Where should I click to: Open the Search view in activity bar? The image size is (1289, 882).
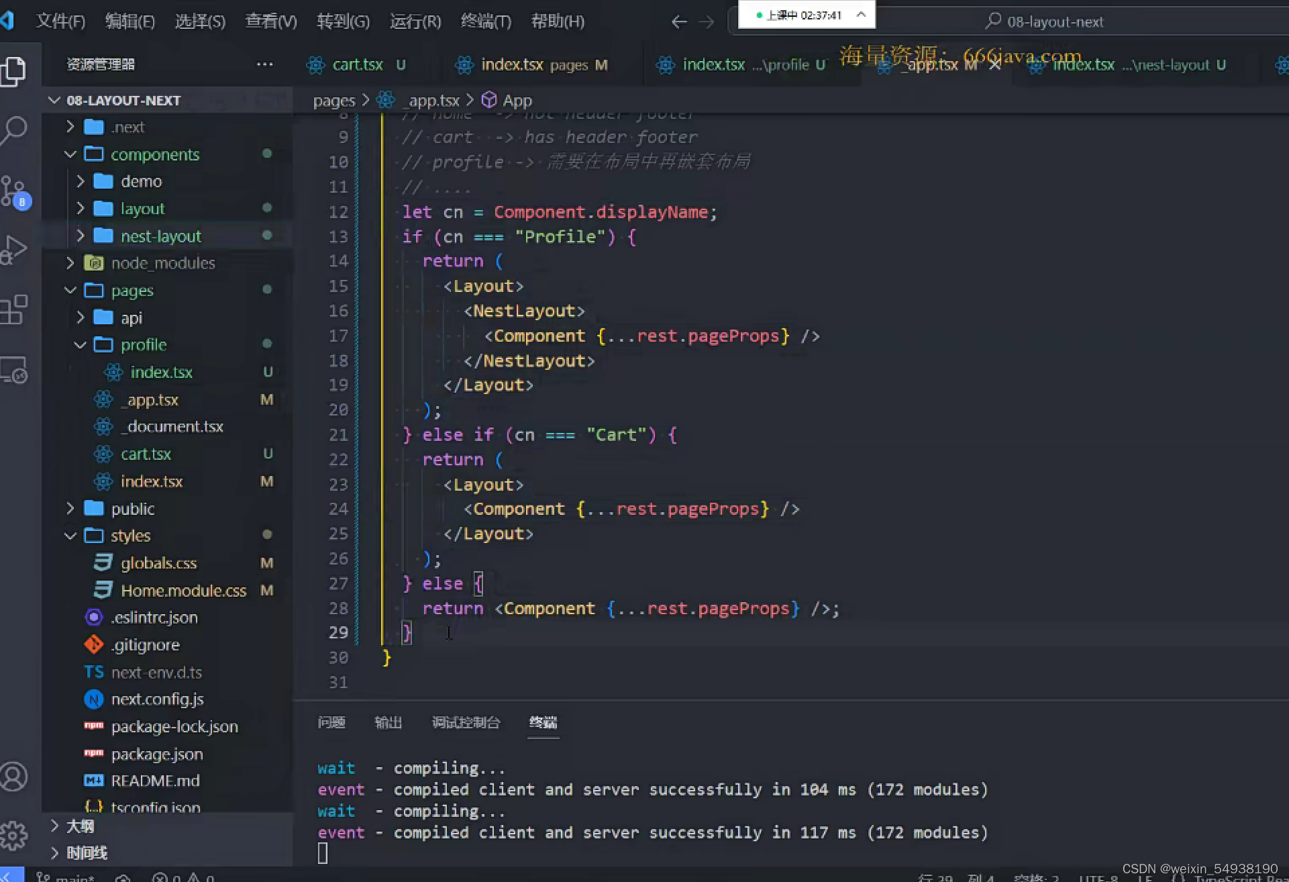tap(13, 130)
